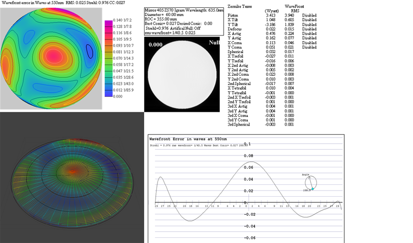The height and width of the screenshot is (243, 413).
Task: Click the 'X Astig' Zernike term
Action: coord(234,33)
